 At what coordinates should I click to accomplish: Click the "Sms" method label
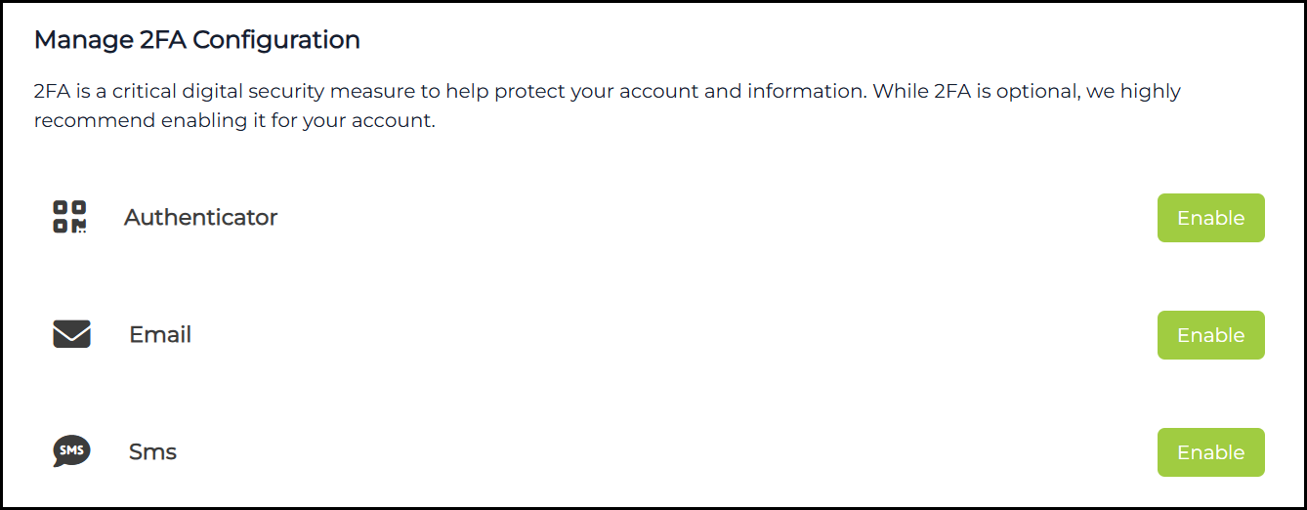[x=152, y=451]
